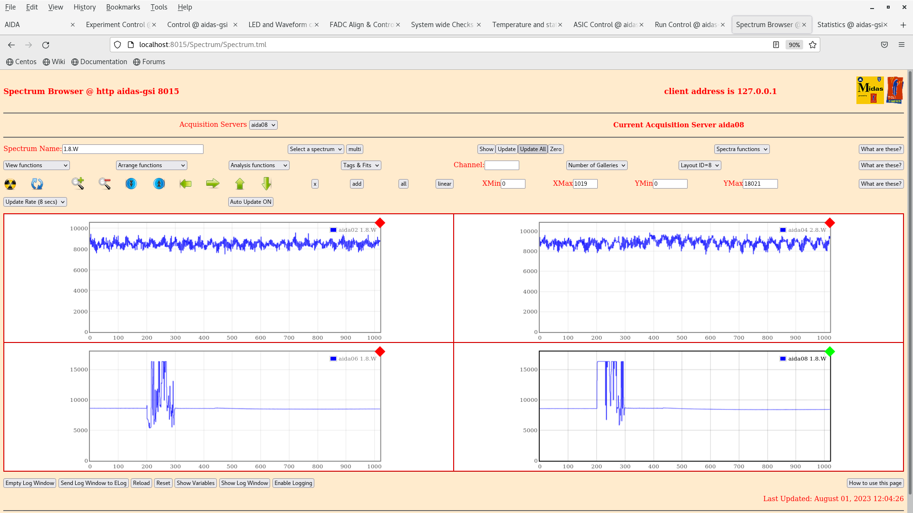Viewport: 913px width, 513px height.
Task: Switch to the Run Control tab
Action: 685,25
